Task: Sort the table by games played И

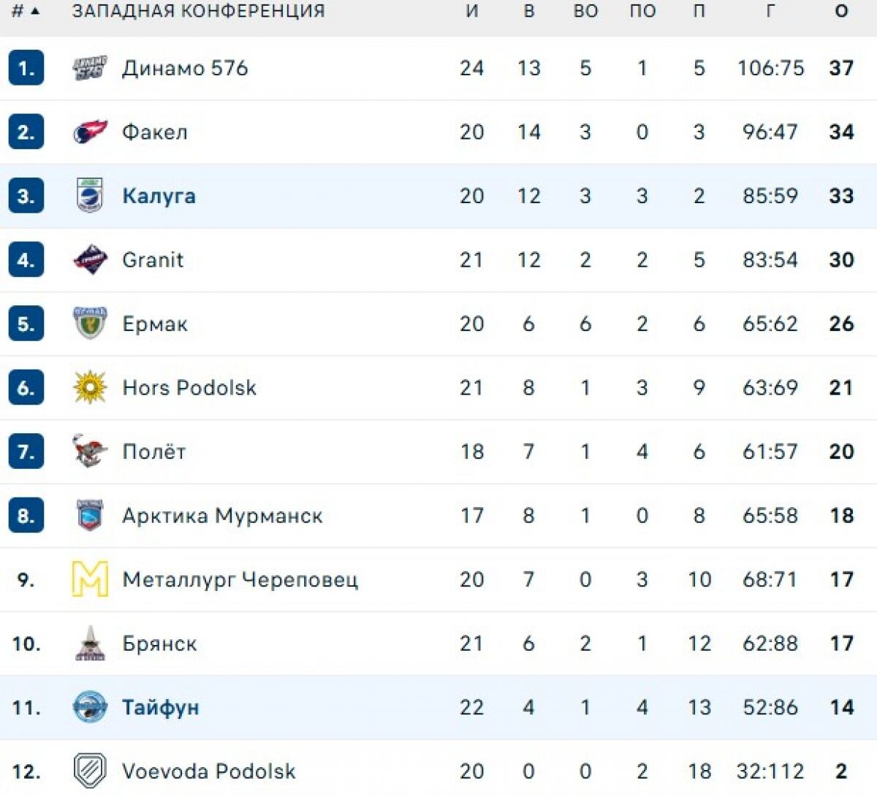Action: coord(473,10)
